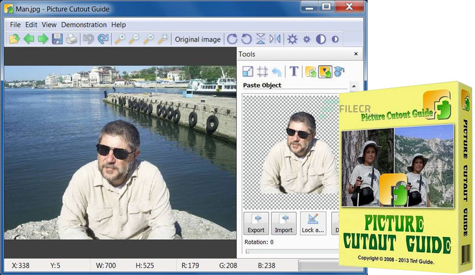This screenshot has height=275, width=475.
Task: Increase brightness with large sun icon
Action: [x=293, y=39]
